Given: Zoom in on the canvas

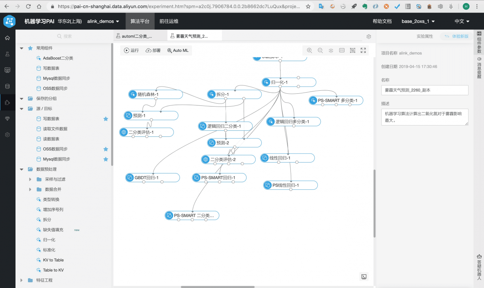Looking at the screenshot, I should [309, 50].
